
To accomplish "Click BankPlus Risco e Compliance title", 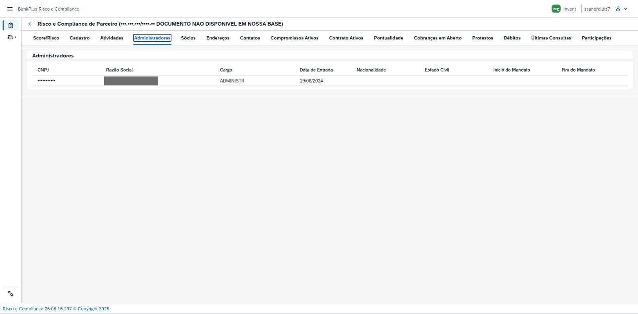I will pos(48,9).
